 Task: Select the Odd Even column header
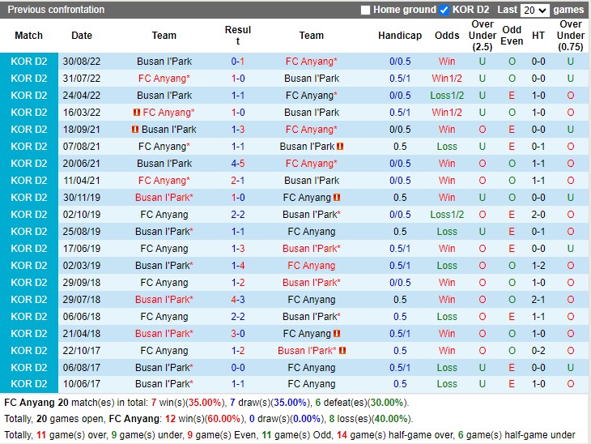pyautogui.click(x=512, y=36)
